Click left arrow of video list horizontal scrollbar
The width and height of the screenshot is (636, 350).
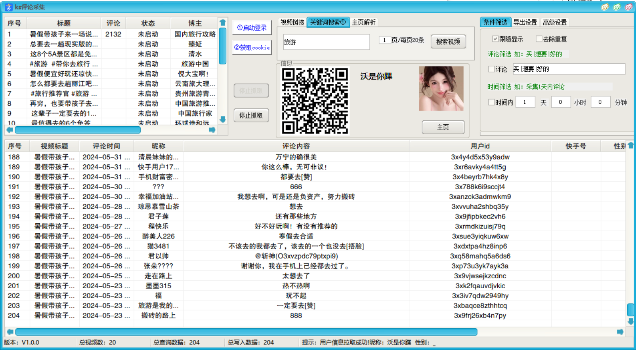10,130
